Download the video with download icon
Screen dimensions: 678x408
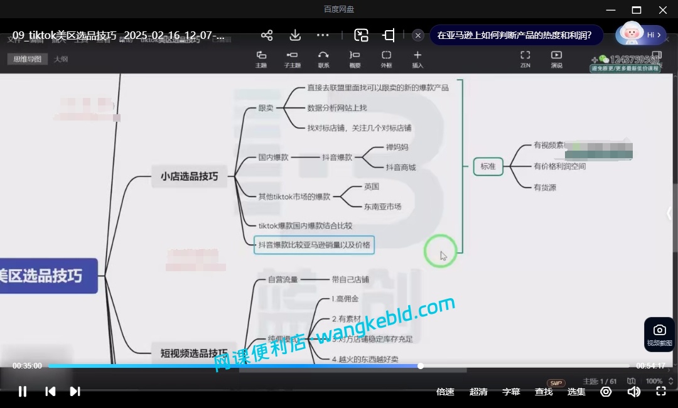[x=295, y=35]
